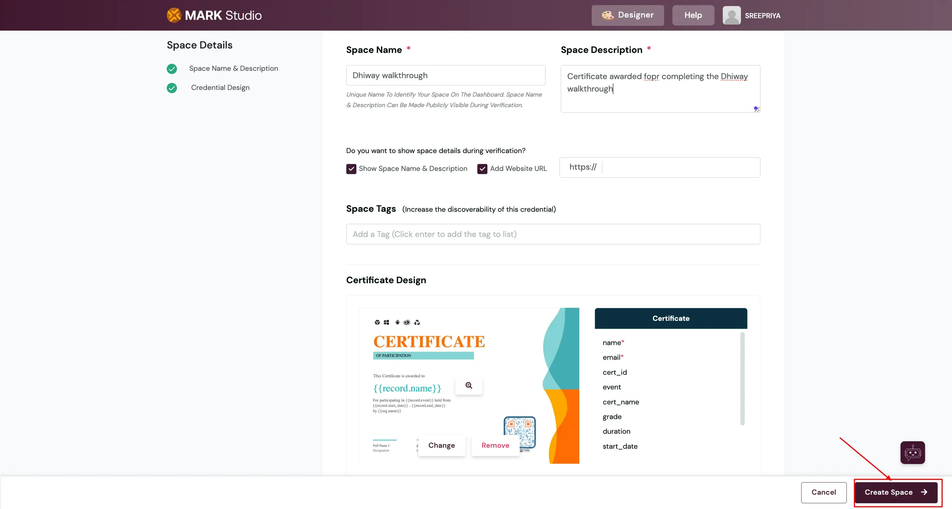The width and height of the screenshot is (952, 509).
Task: Click the Create Space button
Action: 896,492
